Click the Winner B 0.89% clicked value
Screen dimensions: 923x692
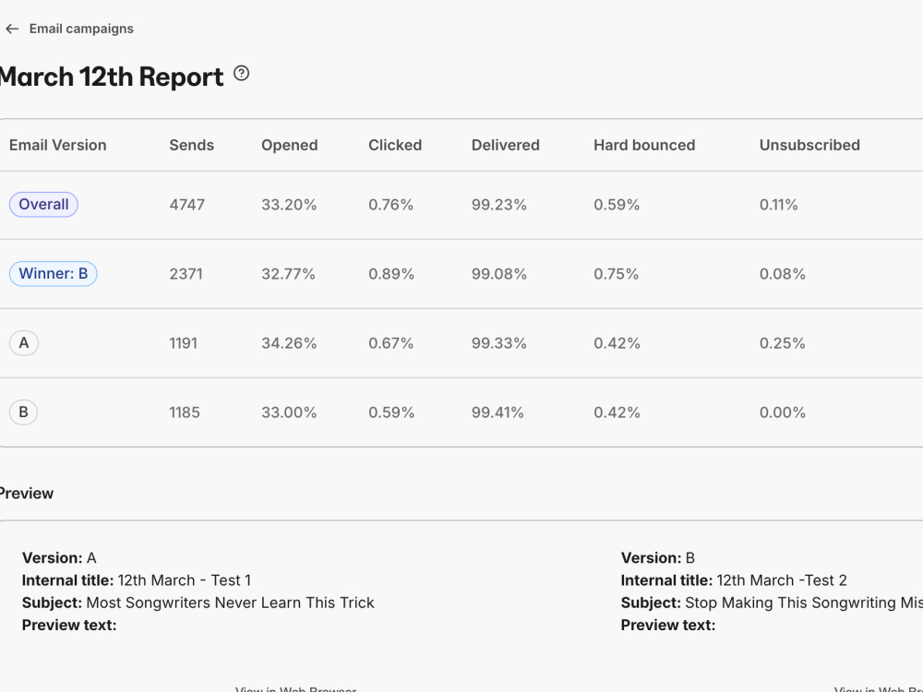point(391,274)
